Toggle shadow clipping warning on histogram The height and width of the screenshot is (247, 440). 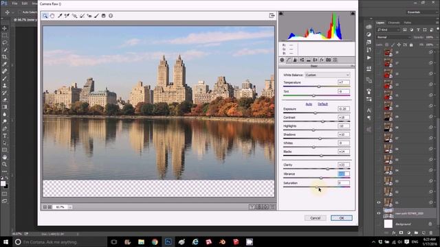tap(281, 14)
